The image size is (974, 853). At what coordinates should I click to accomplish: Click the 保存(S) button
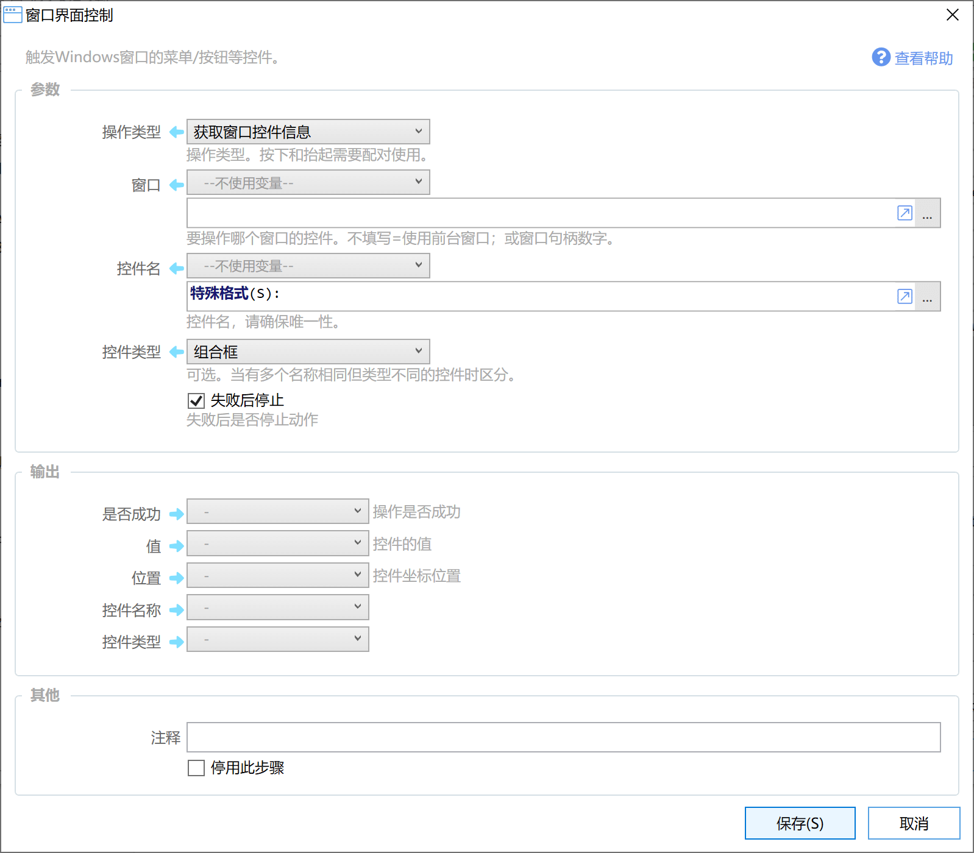coord(800,823)
